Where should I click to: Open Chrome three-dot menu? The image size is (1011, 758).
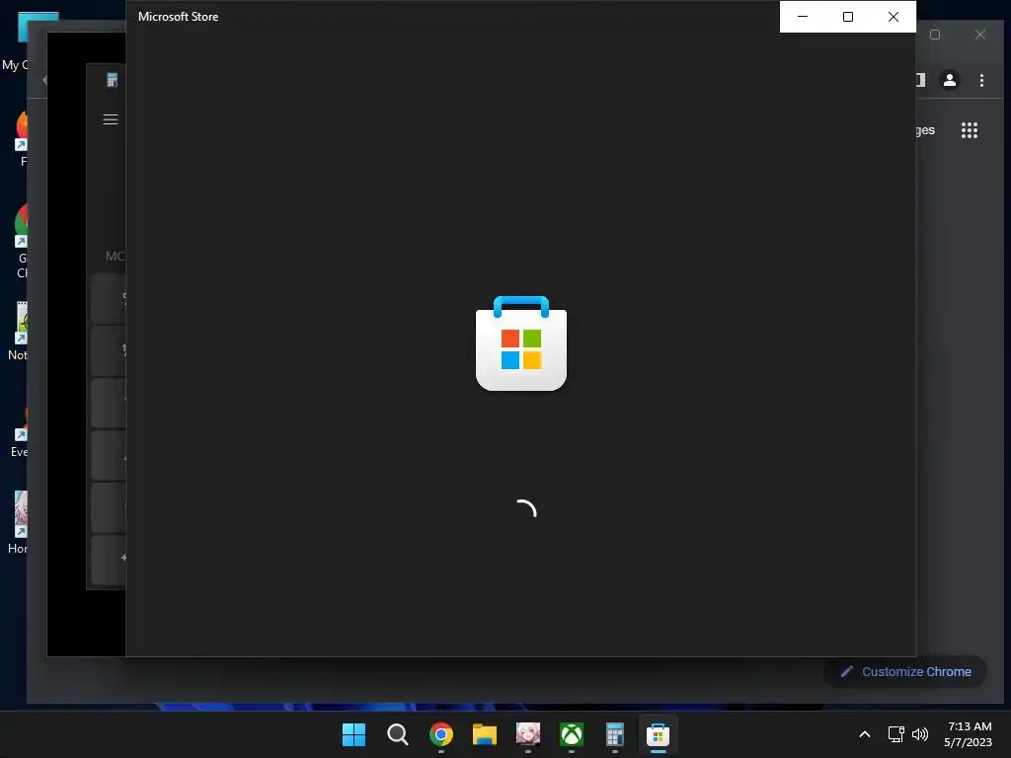tap(981, 80)
